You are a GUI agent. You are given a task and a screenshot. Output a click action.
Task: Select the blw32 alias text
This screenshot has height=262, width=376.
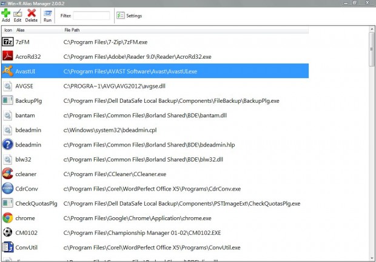click(23, 159)
